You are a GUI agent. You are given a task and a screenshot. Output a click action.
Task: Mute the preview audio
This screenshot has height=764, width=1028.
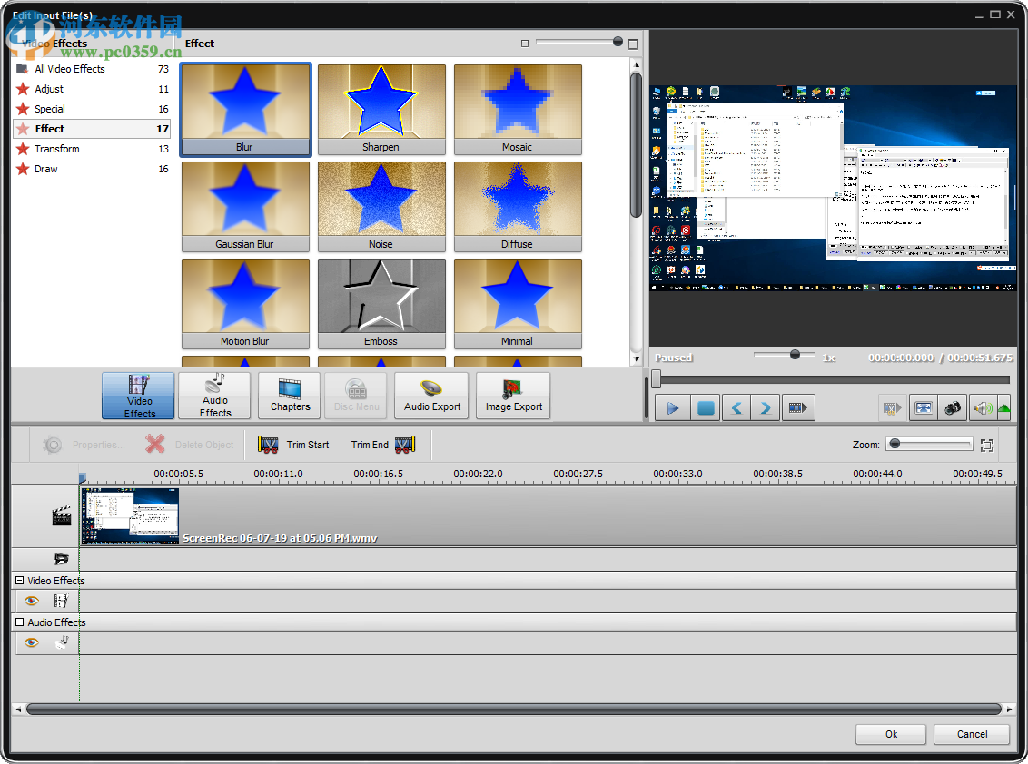pos(983,407)
